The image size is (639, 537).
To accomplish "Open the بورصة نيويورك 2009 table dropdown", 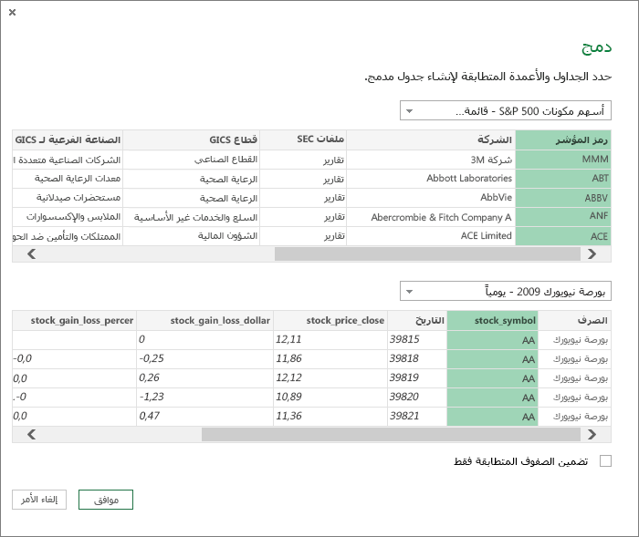I will coord(506,291).
